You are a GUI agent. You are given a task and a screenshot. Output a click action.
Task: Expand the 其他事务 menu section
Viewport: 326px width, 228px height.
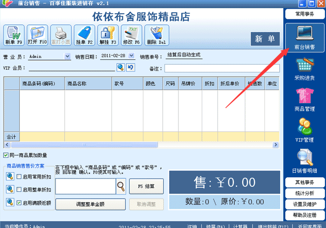pyautogui.click(x=305, y=182)
